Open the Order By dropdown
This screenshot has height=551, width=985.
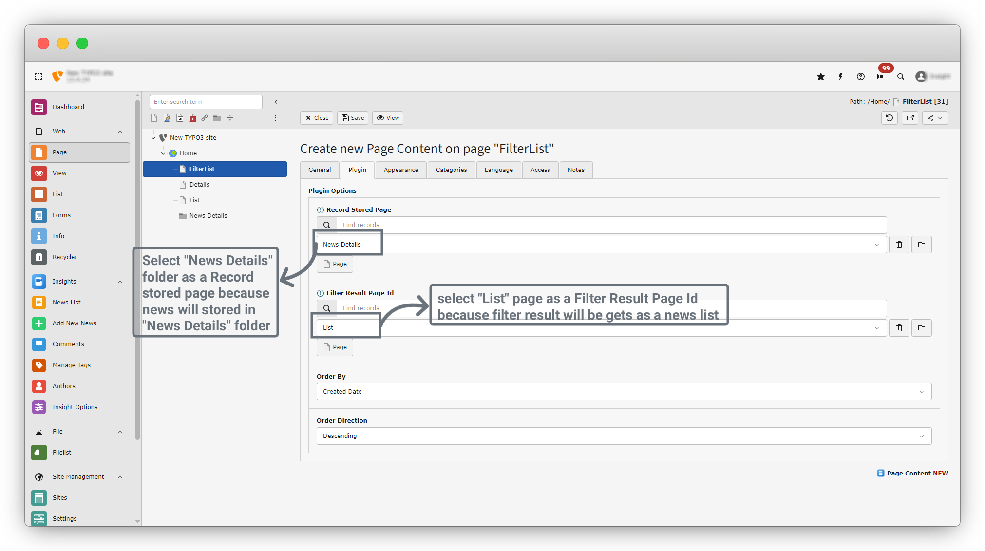624,392
